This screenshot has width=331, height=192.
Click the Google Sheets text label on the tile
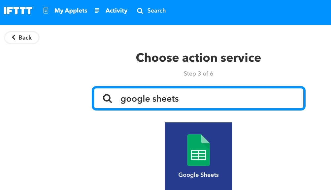point(198,175)
